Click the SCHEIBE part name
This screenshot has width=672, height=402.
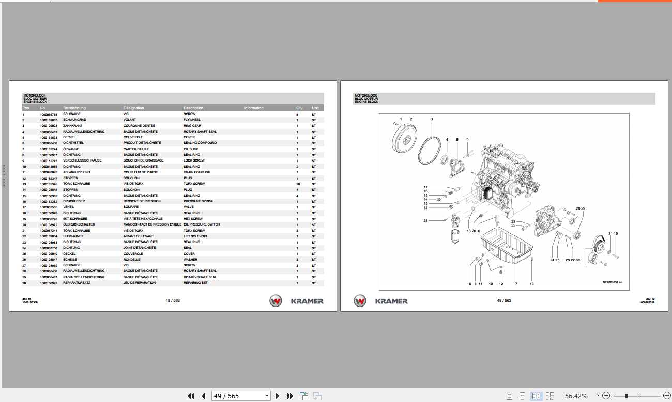70,260
